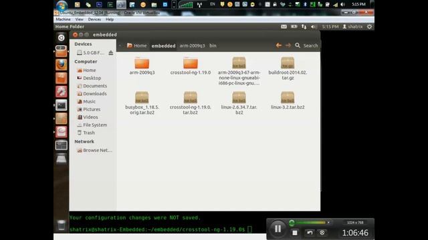Screen dimensions: 428x240
Task: Click the Home breadcrumb button
Action: [x=136, y=46]
